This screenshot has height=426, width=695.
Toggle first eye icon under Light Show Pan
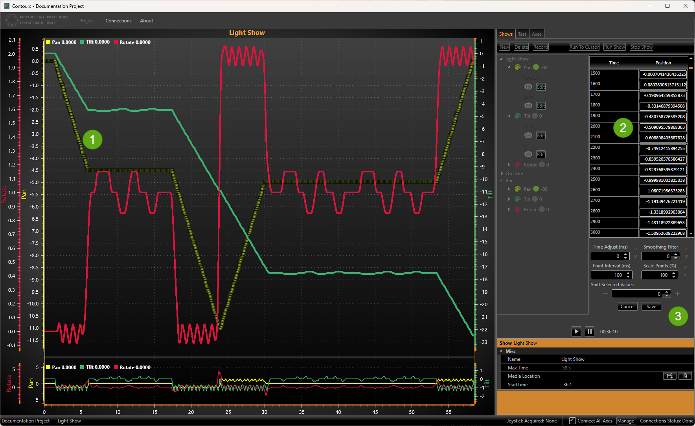tap(528, 87)
